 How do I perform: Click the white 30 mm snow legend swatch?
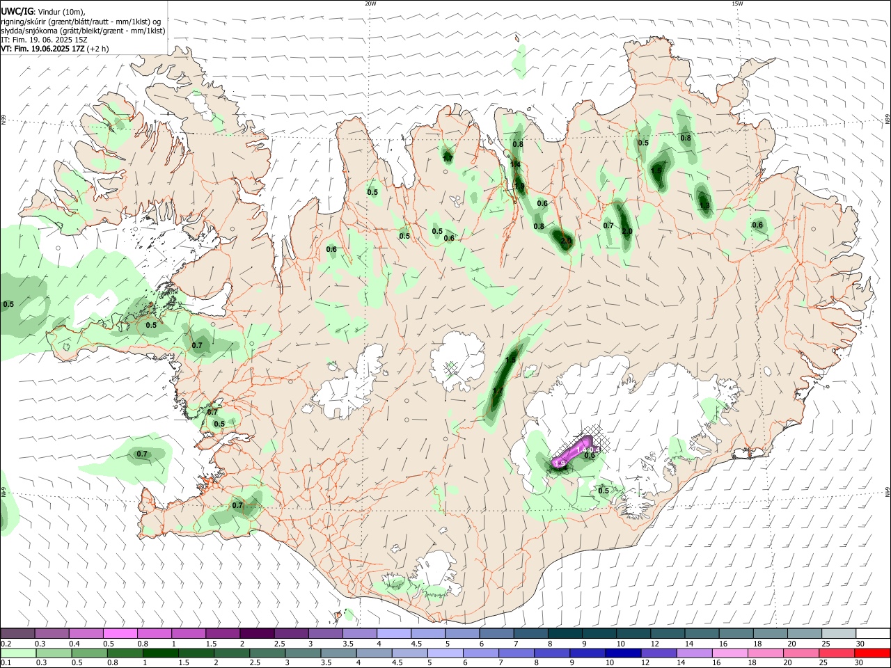[x=872, y=634]
